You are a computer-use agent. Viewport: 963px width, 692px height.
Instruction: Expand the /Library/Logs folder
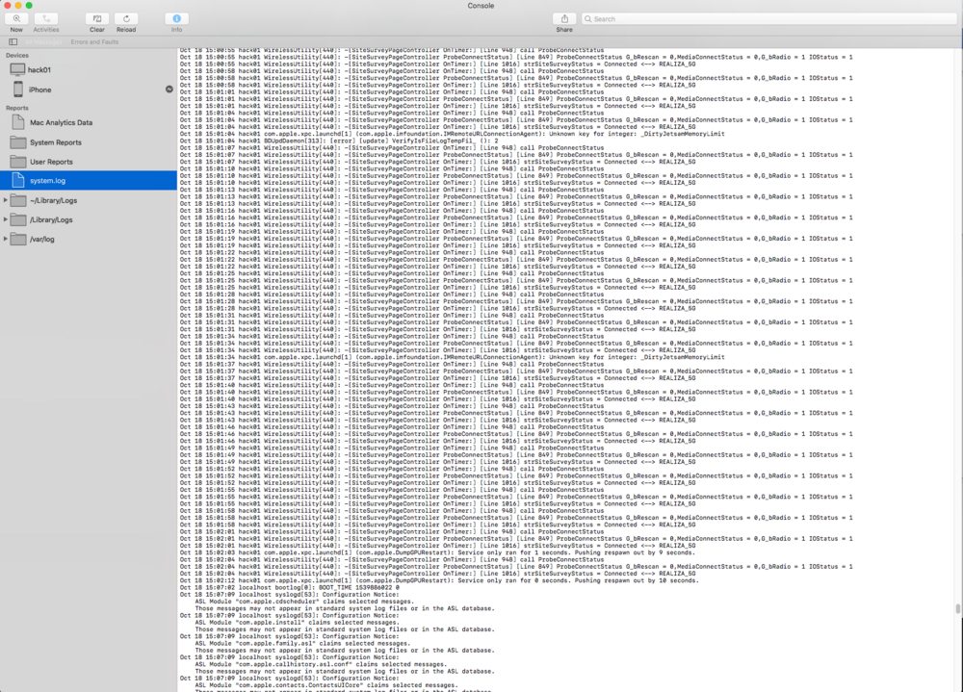(8, 219)
